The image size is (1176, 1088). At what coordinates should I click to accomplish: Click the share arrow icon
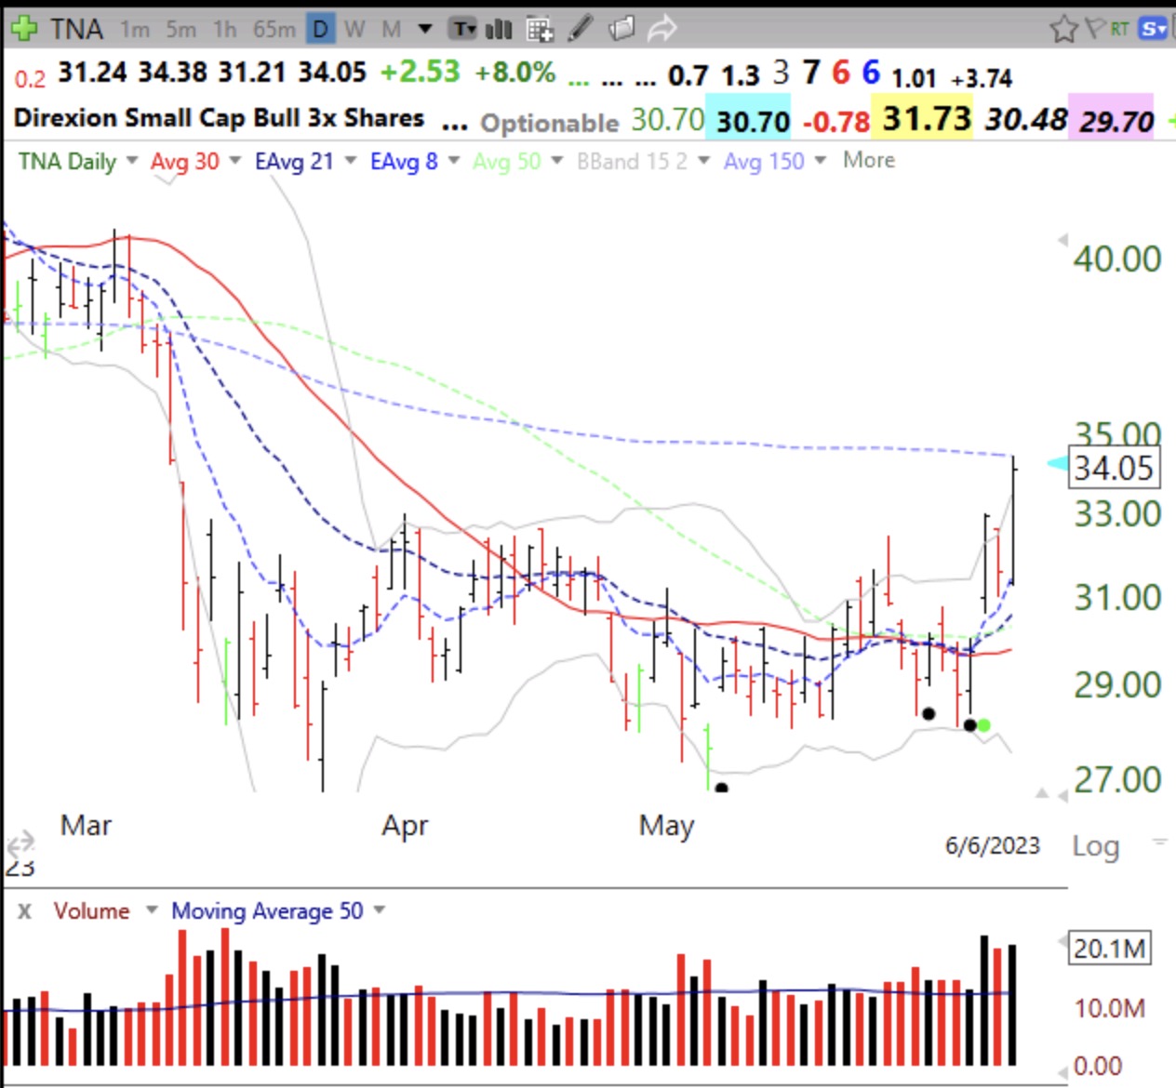[661, 30]
